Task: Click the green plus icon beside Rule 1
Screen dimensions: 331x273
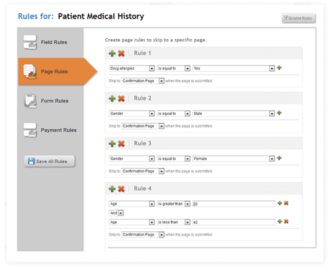Action: coord(112,53)
